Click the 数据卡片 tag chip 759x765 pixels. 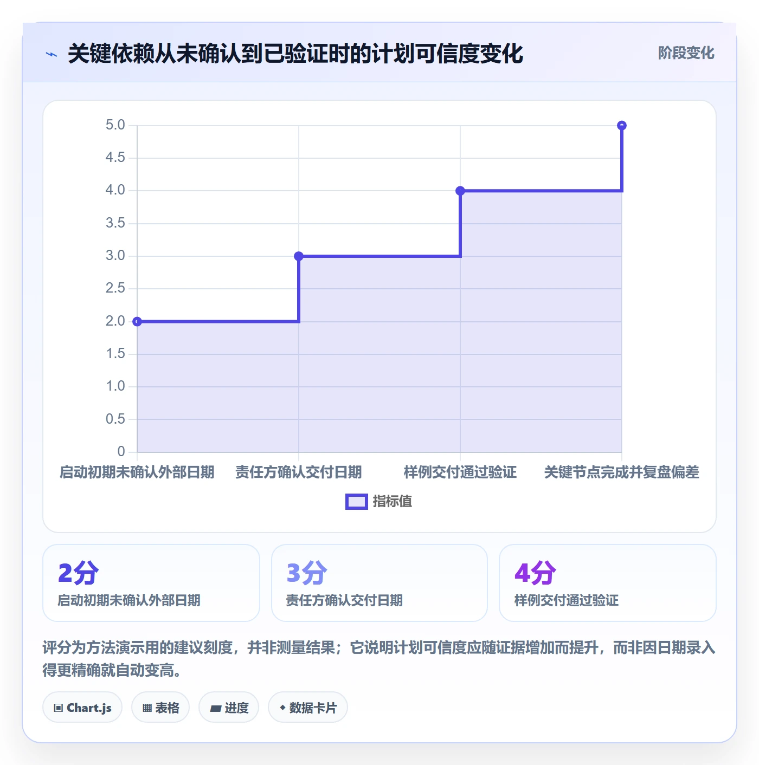308,707
